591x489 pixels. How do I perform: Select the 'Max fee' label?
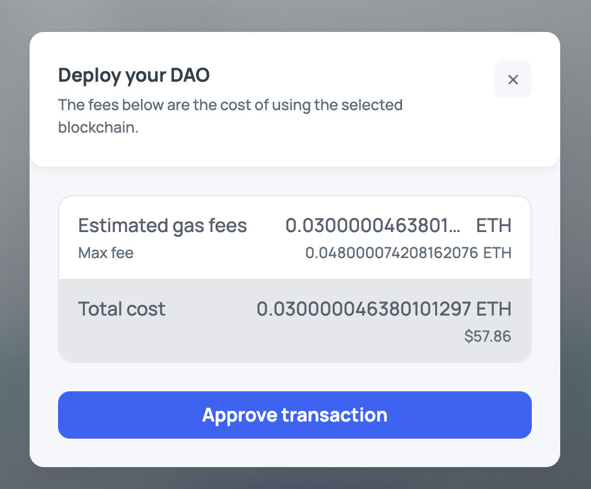(x=106, y=253)
